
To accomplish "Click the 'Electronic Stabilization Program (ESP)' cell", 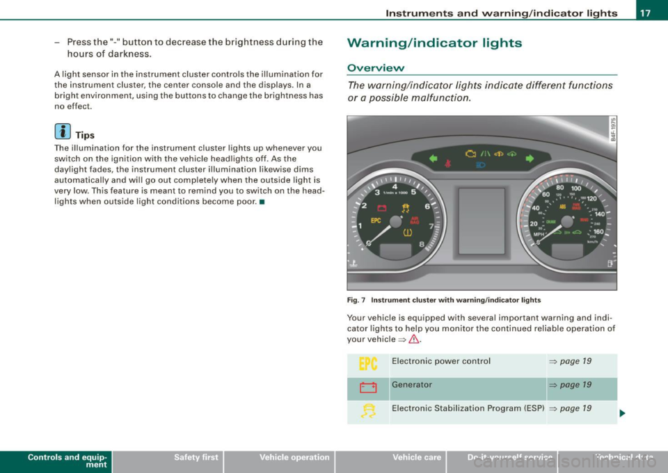I will (468, 412).
